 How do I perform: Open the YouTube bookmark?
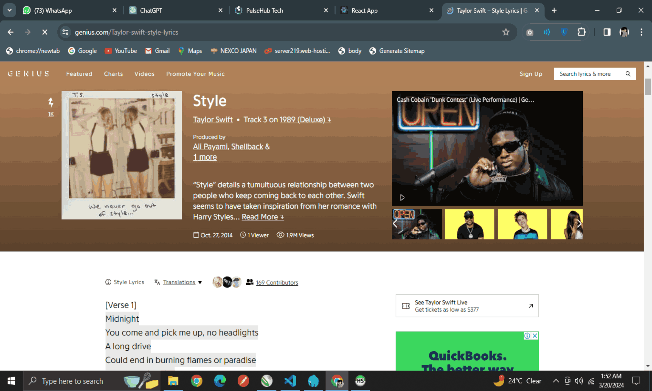pyautogui.click(x=121, y=51)
